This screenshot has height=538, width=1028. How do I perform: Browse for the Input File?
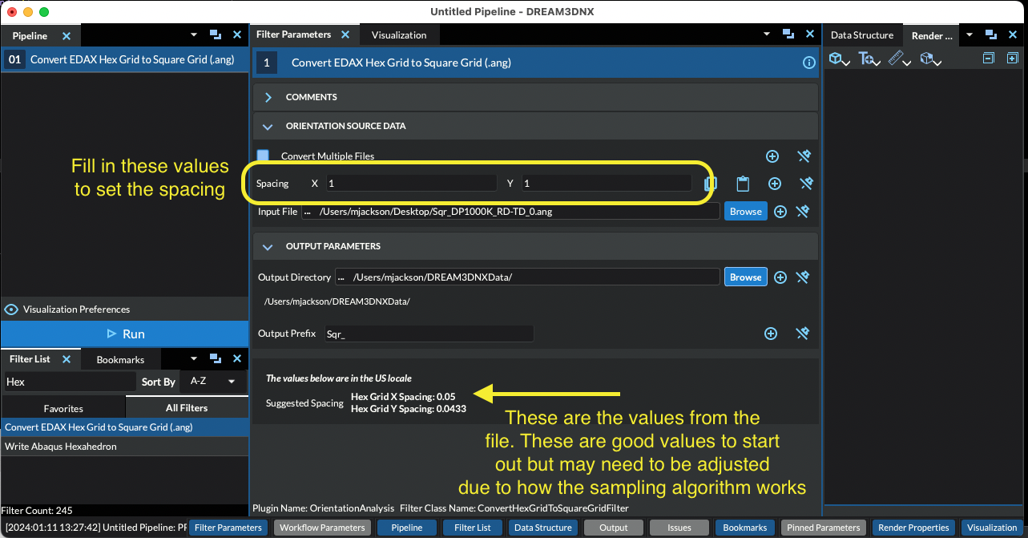746,212
